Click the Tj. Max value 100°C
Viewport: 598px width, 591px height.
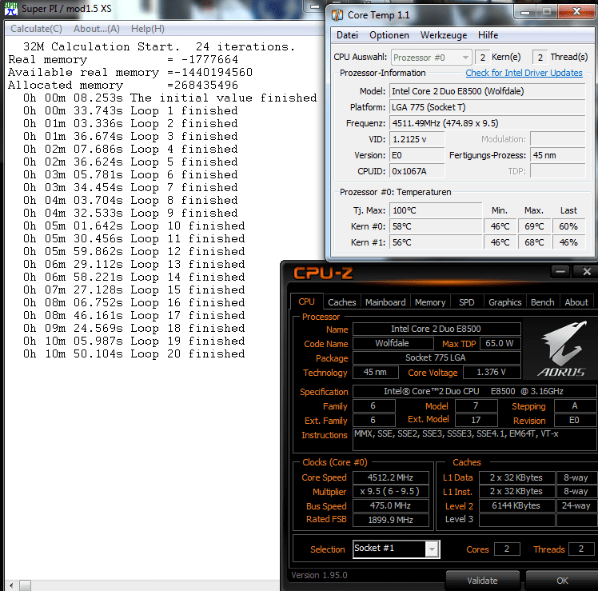point(436,210)
